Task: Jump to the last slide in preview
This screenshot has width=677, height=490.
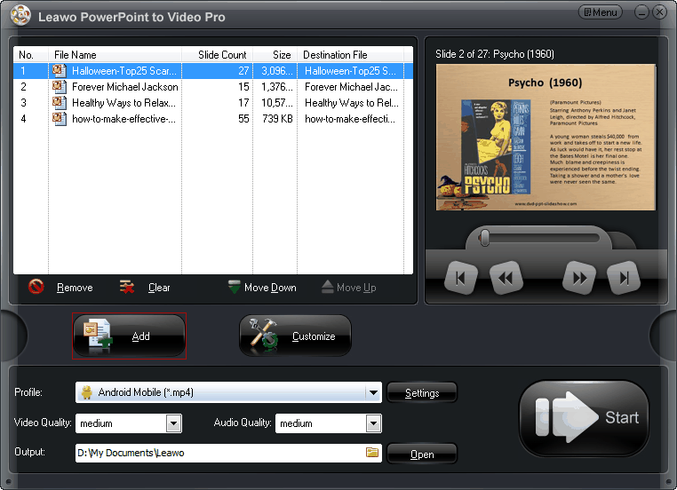Action: click(x=624, y=278)
